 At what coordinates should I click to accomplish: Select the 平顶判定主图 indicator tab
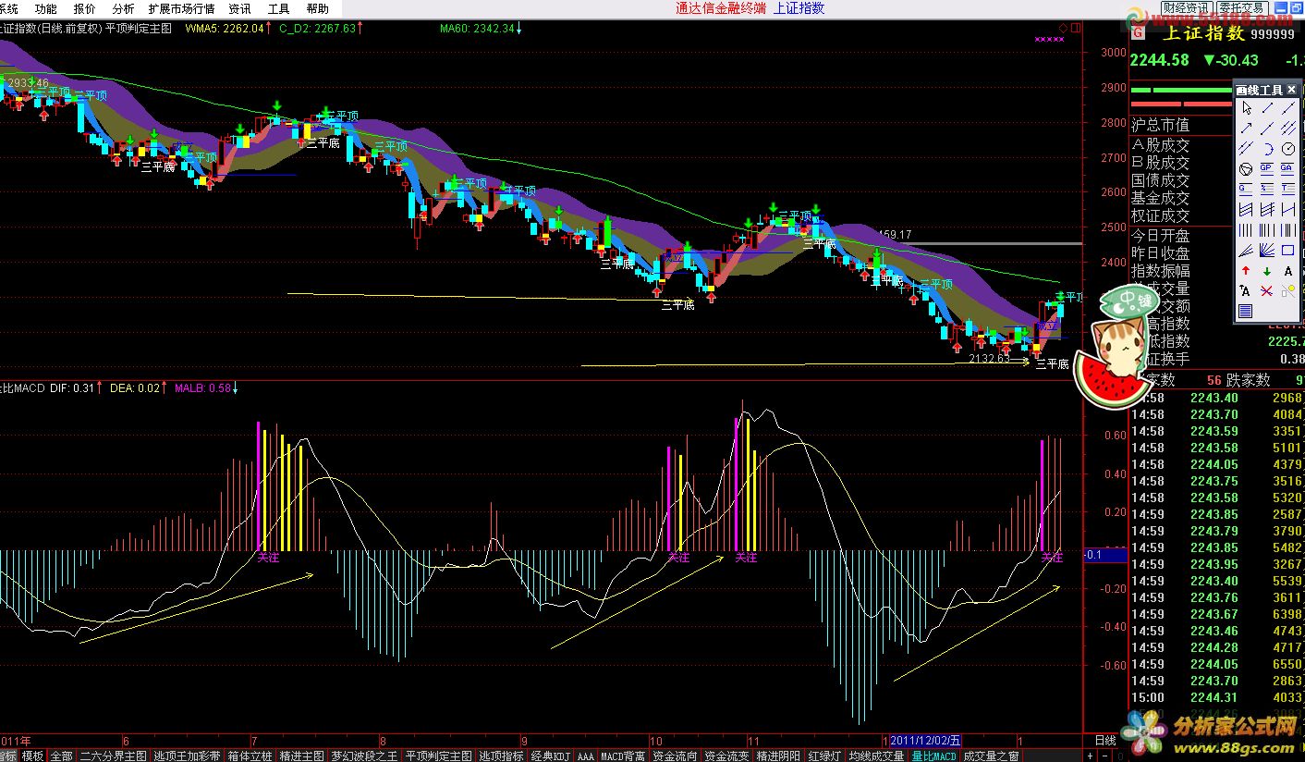click(438, 756)
